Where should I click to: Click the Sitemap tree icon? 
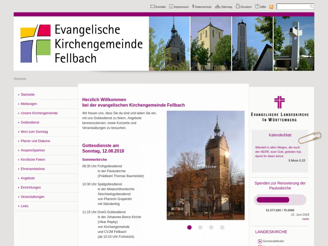[218, 7]
